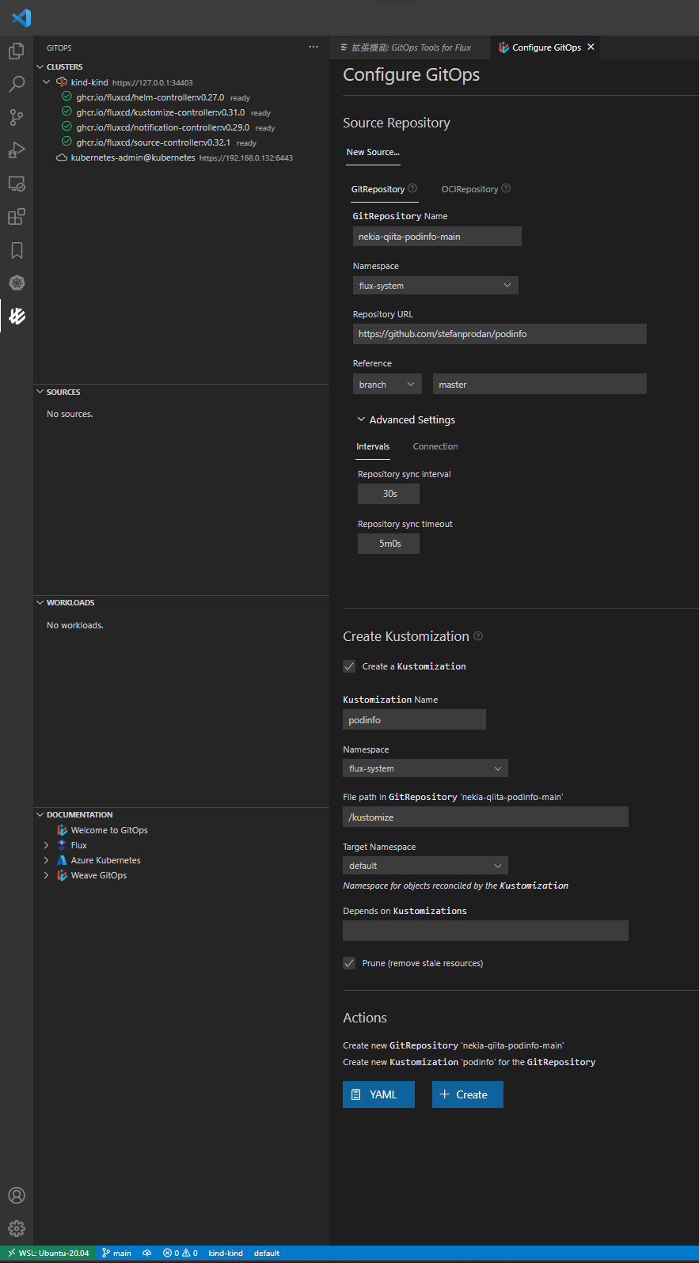Click the VS Code logo icon

pos(21,17)
